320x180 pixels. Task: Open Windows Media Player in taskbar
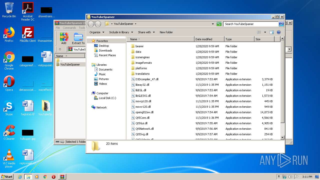(37, 177)
